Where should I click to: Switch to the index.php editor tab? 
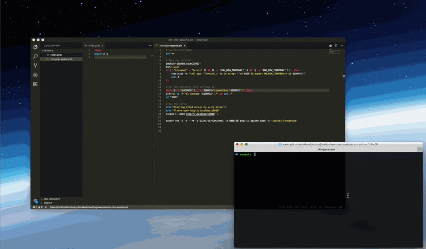pos(94,46)
